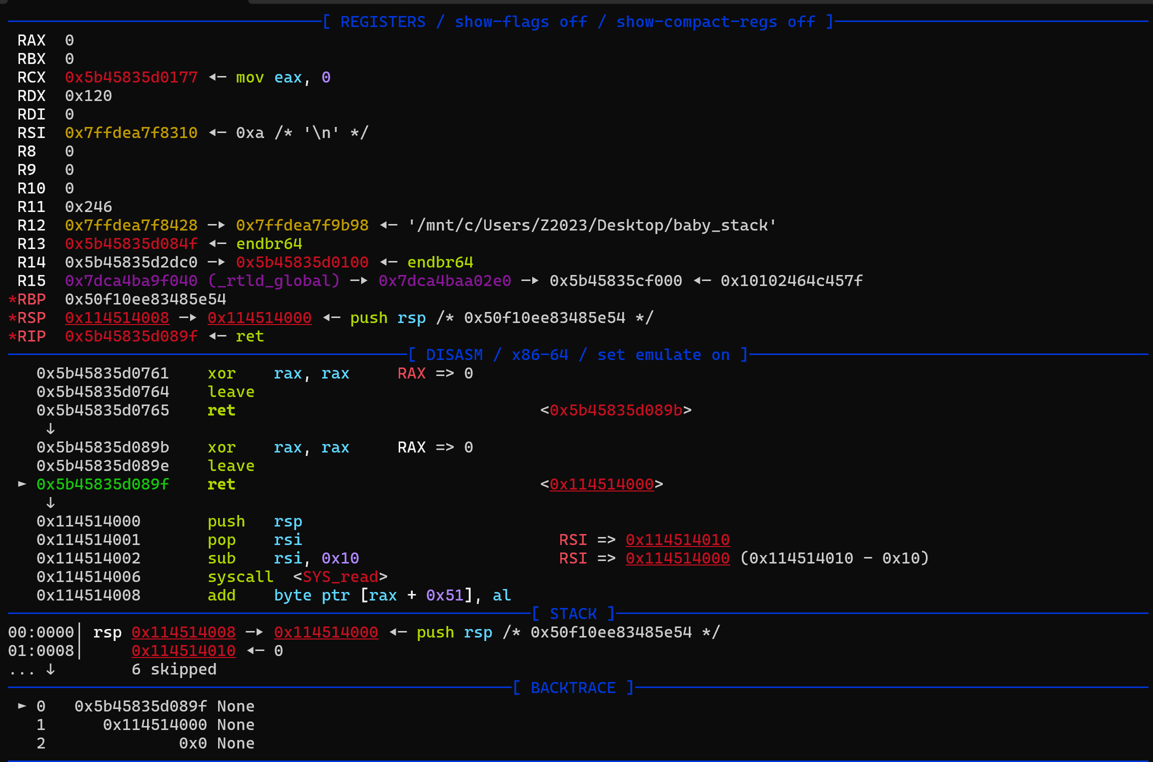This screenshot has width=1153, height=762.
Task: Click the SYS_read syscall label
Action: (341, 576)
